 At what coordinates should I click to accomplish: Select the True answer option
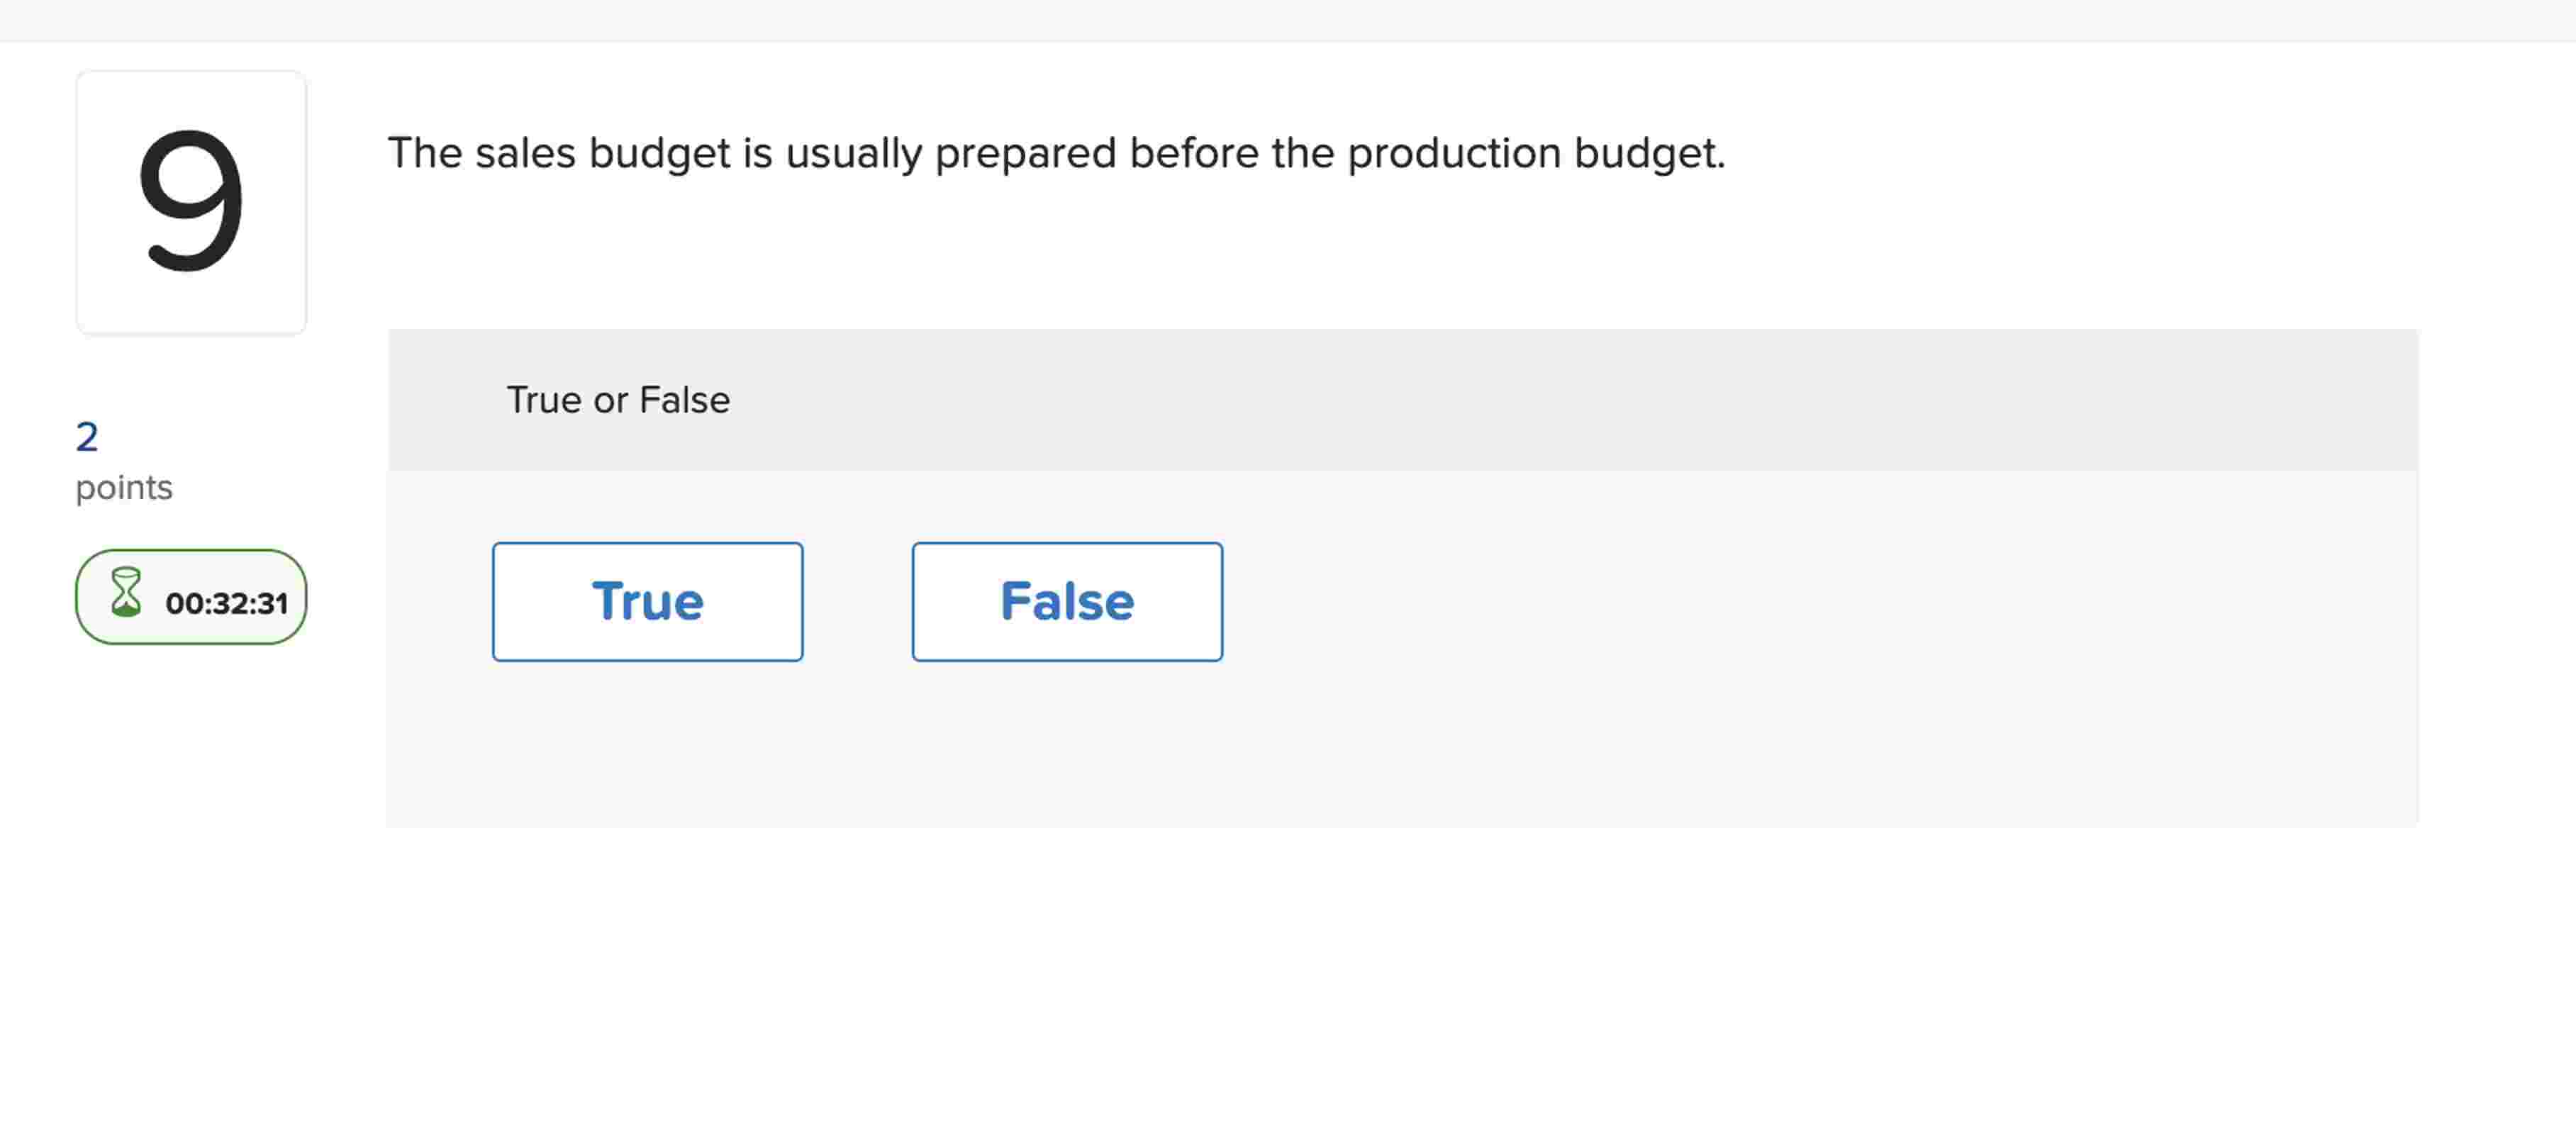tap(647, 601)
